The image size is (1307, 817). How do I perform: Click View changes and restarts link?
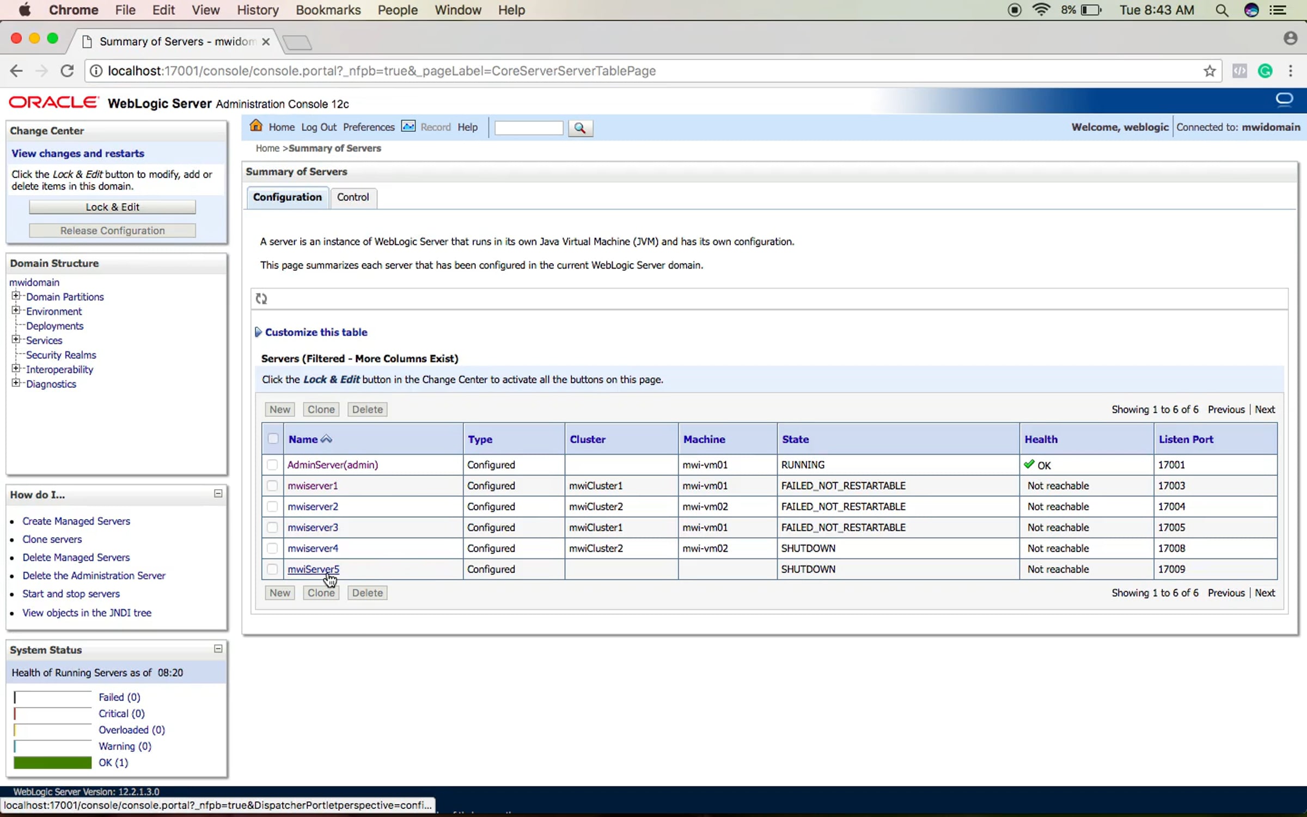tap(78, 154)
